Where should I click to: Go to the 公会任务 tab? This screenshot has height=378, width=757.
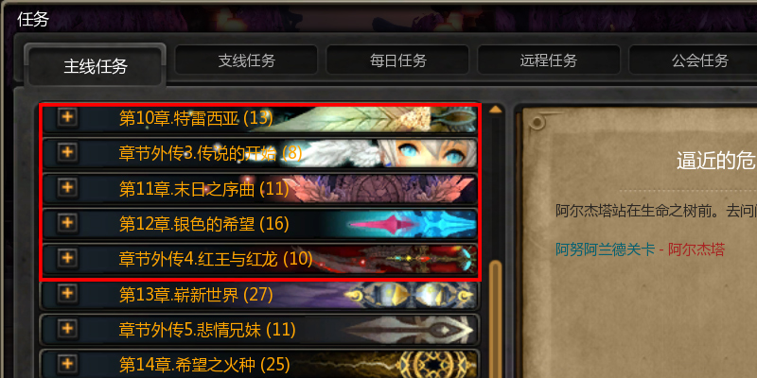pyautogui.click(x=700, y=60)
